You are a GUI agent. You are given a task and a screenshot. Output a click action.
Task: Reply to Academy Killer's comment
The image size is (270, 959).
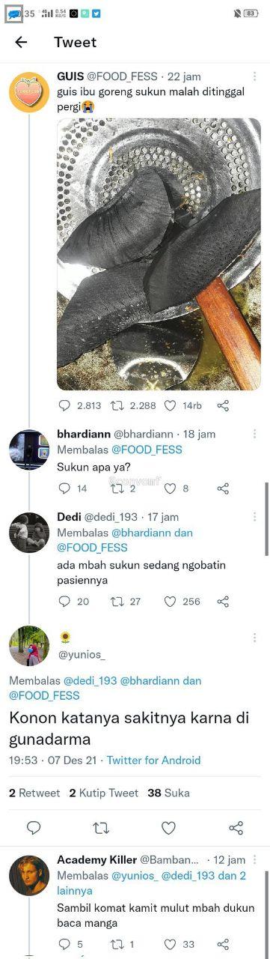pos(64,944)
